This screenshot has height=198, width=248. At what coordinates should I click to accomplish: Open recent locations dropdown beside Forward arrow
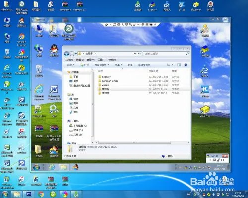pyautogui.click(x=76, y=54)
